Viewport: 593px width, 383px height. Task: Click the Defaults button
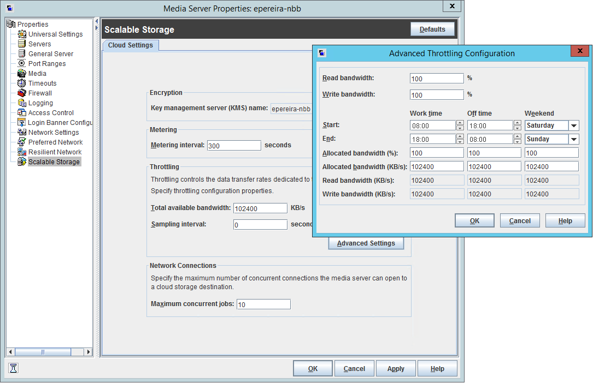432,29
